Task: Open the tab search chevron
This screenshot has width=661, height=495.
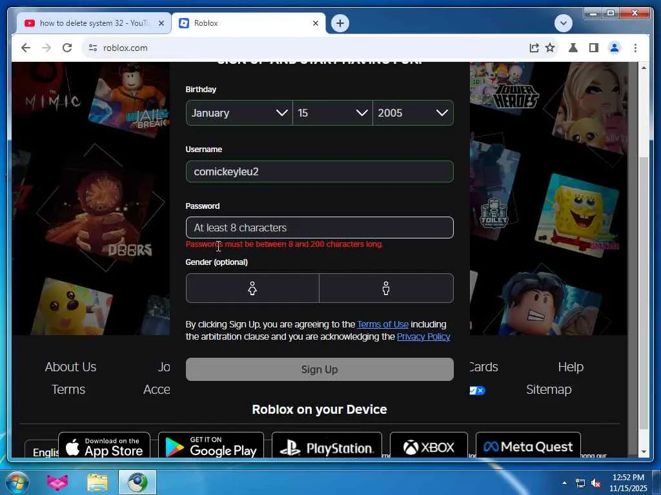Action: pyautogui.click(x=563, y=23)
